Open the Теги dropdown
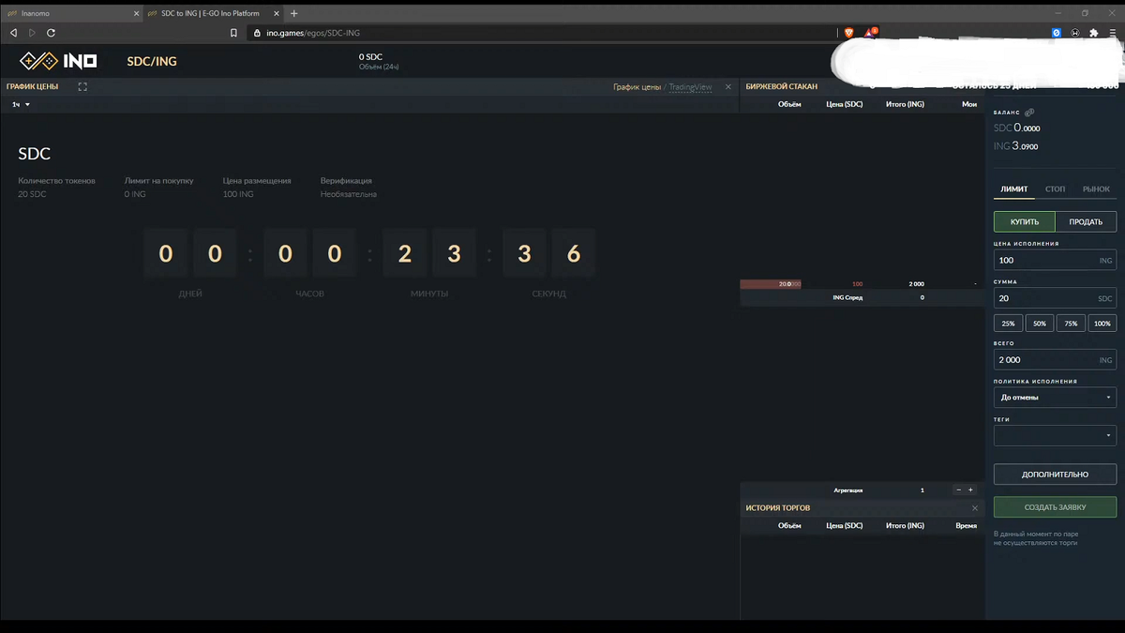The image size is (1125, 633). pyautogui.click(x=1055, y=435)
